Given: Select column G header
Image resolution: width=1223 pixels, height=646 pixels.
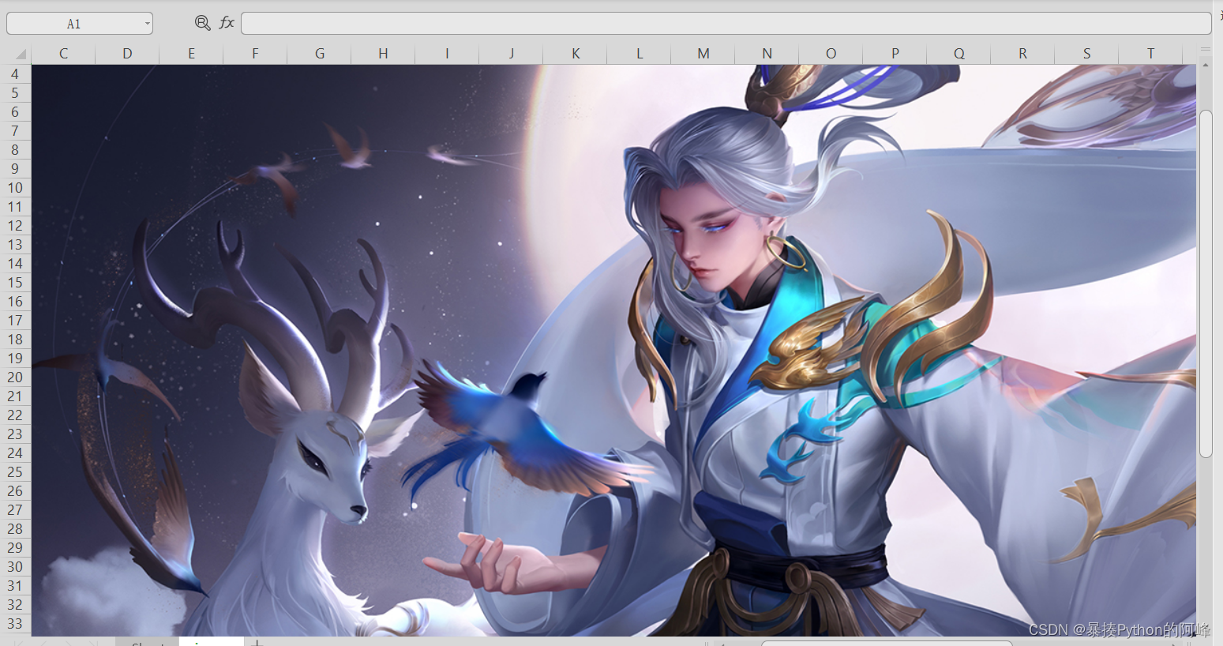Looking at the screenshot, I should tap(319, 54).
